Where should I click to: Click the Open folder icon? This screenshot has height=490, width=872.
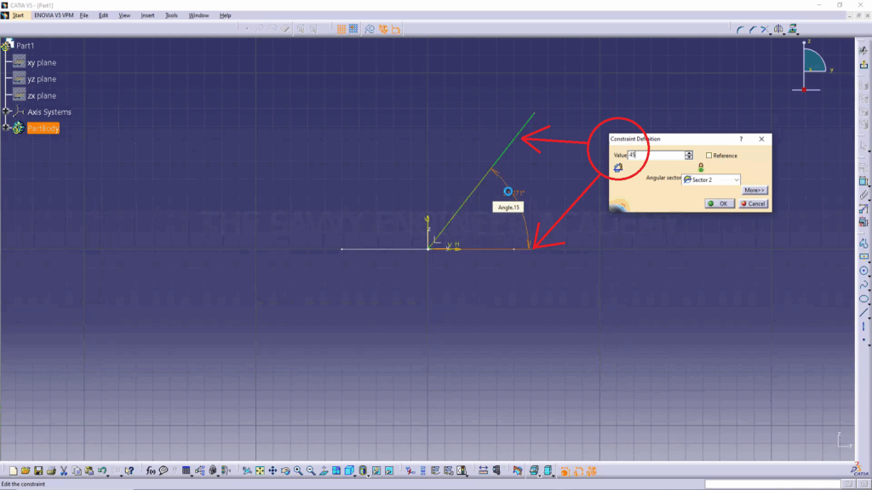pos(26,470)
